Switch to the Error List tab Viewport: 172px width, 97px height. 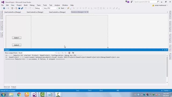tap(7, 87)
